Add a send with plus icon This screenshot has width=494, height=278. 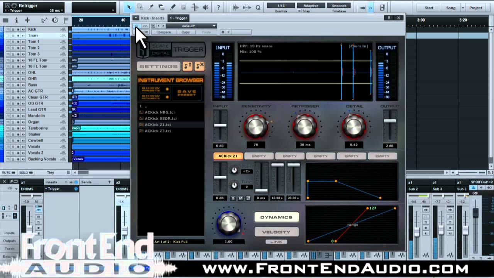[109, 182]
